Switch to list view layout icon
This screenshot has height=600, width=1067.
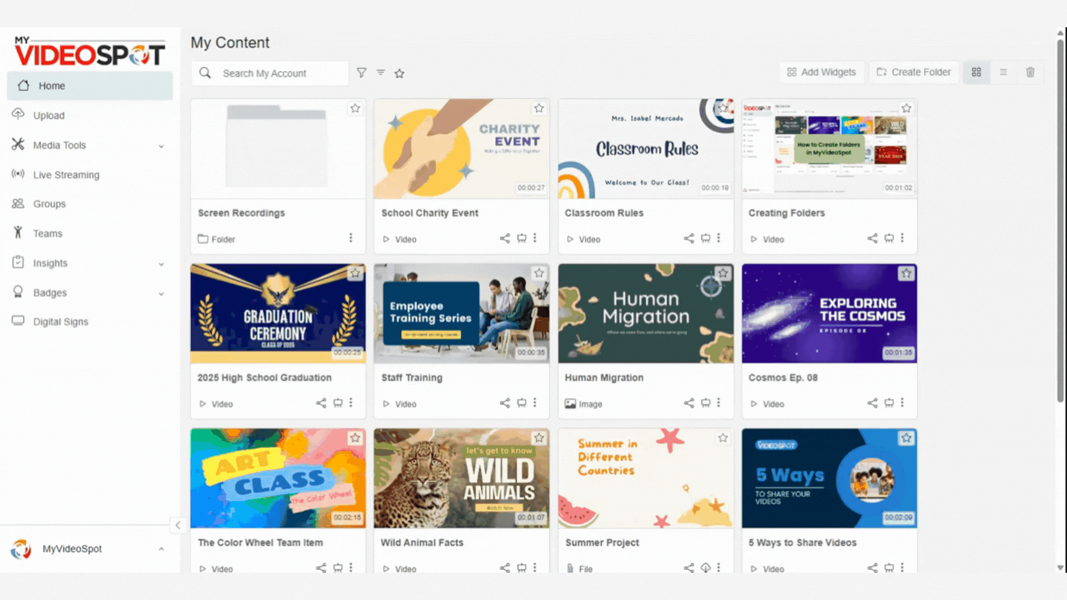point(1003,72)
